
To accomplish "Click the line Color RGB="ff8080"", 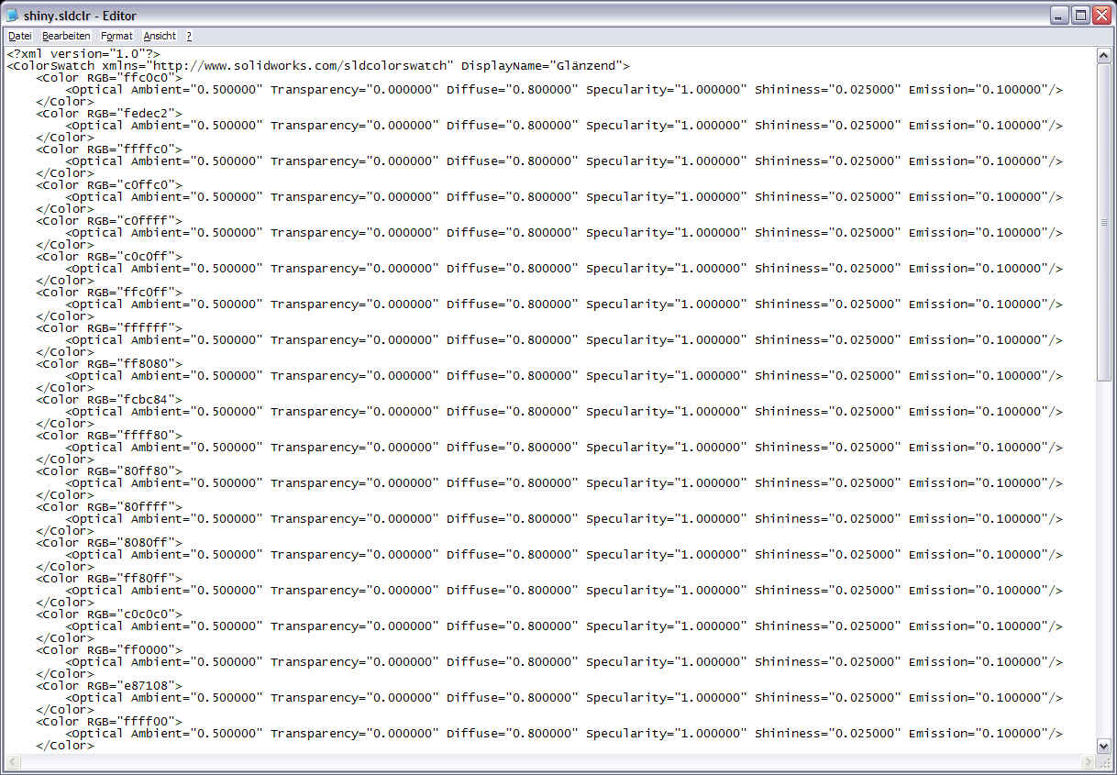I will click(x=109, y=364).
